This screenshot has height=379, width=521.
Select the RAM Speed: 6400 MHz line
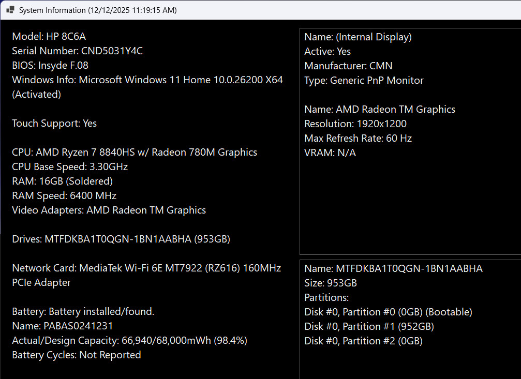(x=64, y=195)
